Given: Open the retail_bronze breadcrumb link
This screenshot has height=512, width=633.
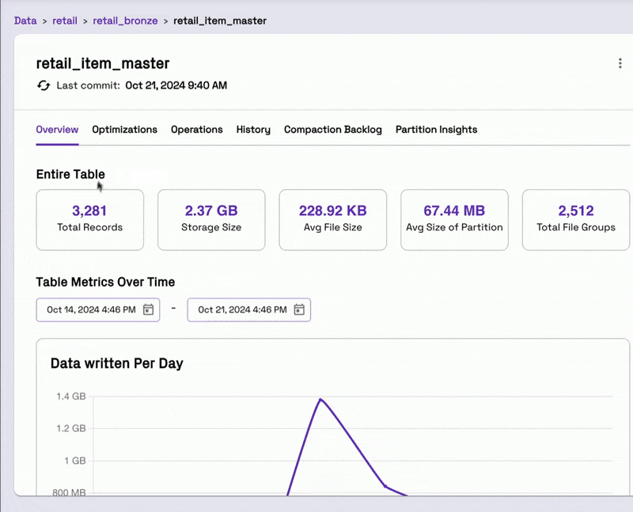Looking at the screenshot, I should 125,21.
